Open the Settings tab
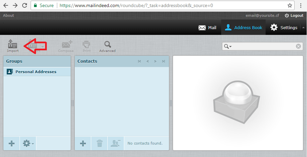The height and width of the screenshot is (157, 307). (x=284, y=28)
